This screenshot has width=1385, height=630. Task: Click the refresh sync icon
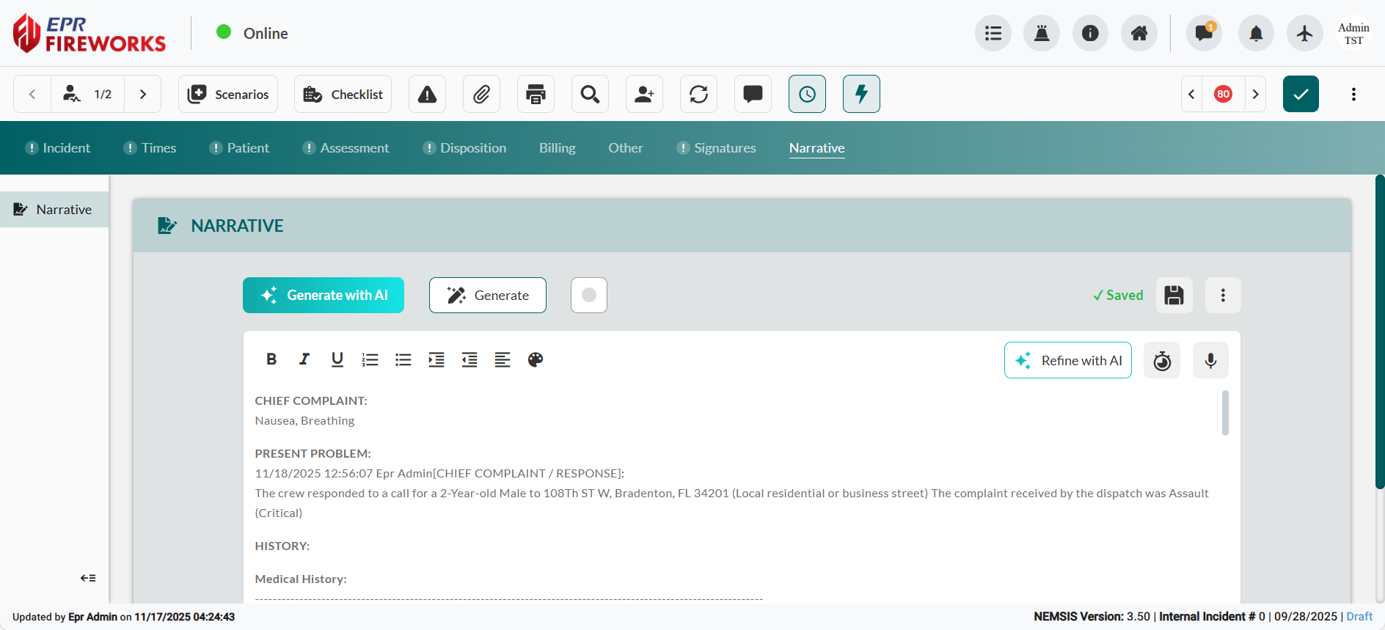(698, 94)
